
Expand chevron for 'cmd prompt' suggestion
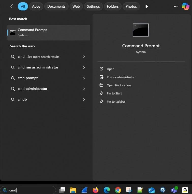[84, 78]
